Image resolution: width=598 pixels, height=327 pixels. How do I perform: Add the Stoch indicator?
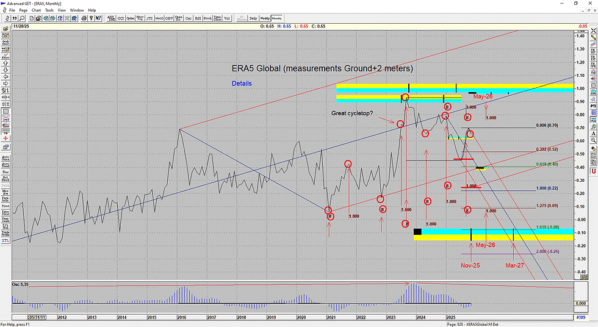(207, 18)
